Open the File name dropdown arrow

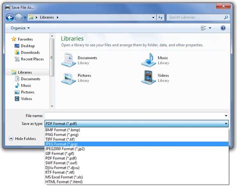pyautogui.click(x=226, y=115)
